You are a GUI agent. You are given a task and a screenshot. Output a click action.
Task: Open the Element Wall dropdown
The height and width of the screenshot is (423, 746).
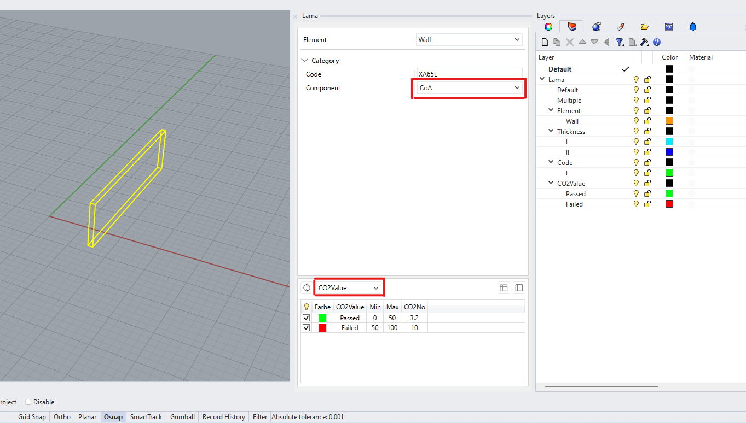pyautogui.click(x=469, y=39)
